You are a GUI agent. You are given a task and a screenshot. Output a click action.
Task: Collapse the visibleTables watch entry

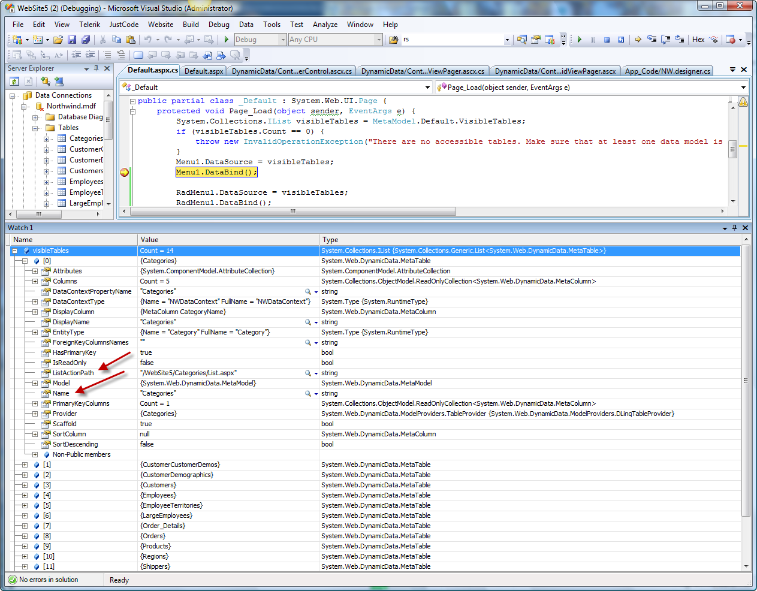tap(14, 251)
